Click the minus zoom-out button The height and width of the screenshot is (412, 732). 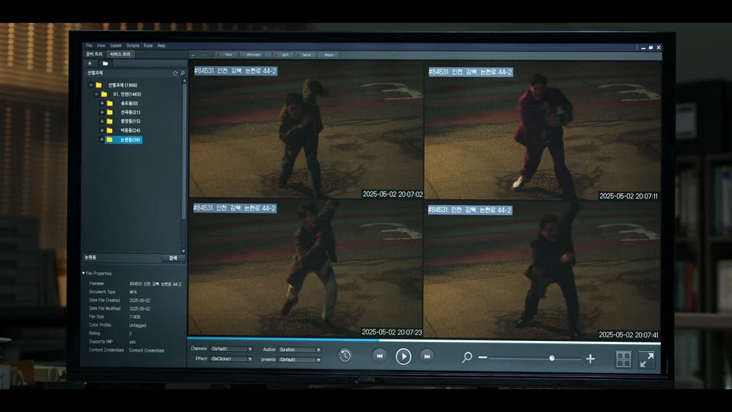pyautogui.click(x=483, y=358)
